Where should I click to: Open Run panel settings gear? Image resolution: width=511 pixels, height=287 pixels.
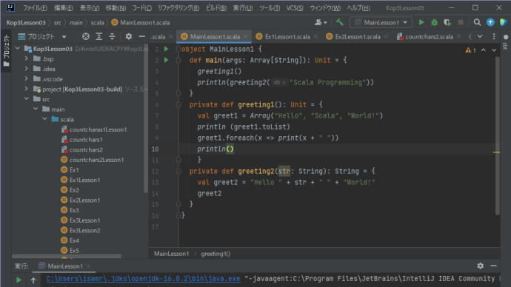click(x=481, y=266)
